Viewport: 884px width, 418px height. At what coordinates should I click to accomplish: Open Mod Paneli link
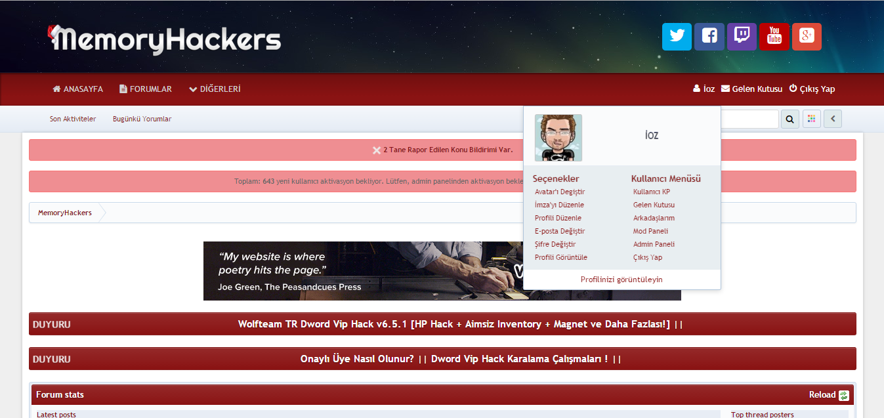(650, 232)
